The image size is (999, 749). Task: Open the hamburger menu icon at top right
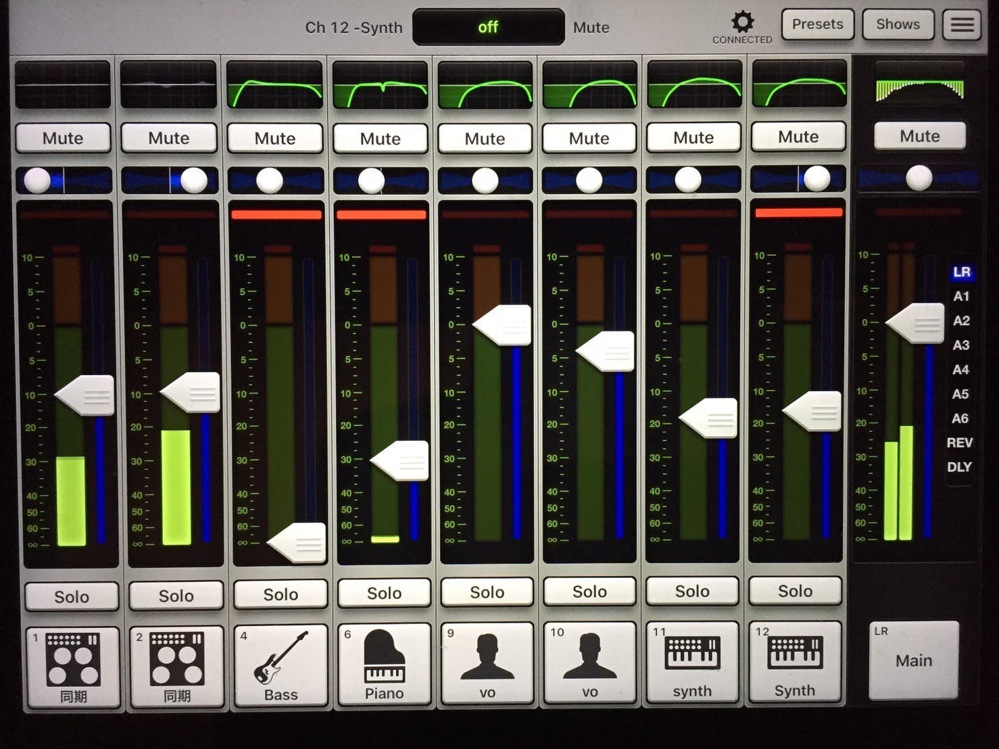962,25
